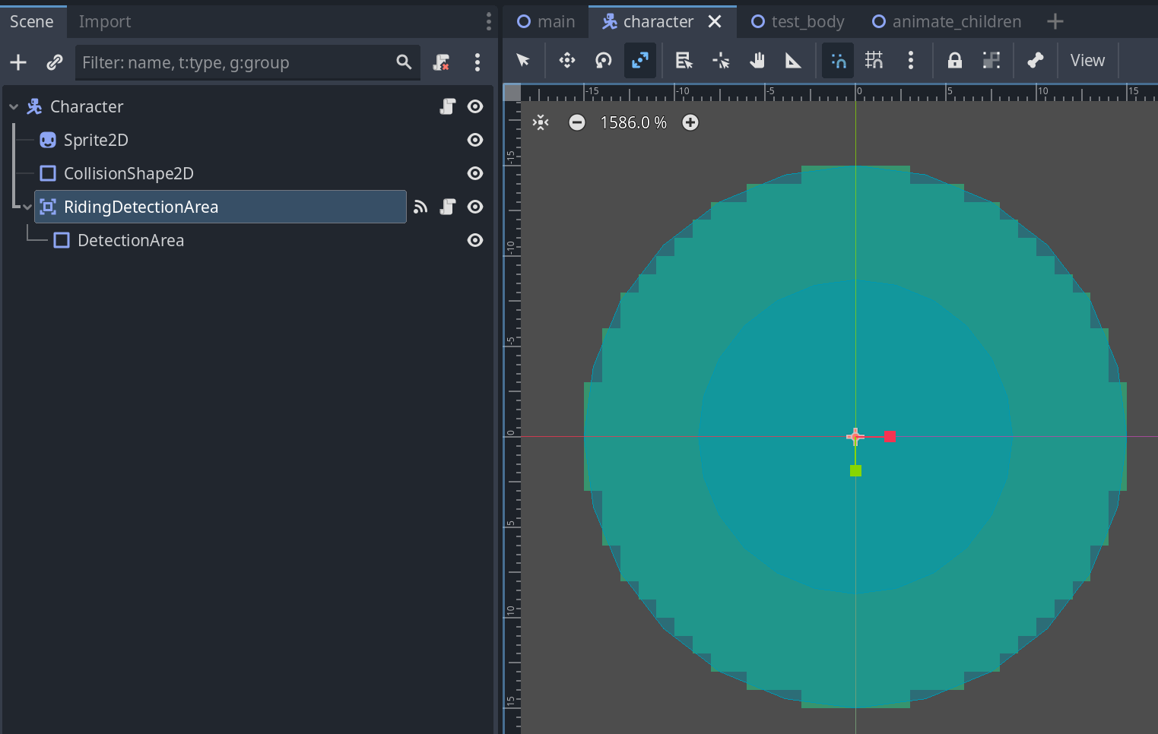Image resolution: width=1158 pixels, height=734 pixels.
Task: Click the lock selected node icon
Action: 954,61
